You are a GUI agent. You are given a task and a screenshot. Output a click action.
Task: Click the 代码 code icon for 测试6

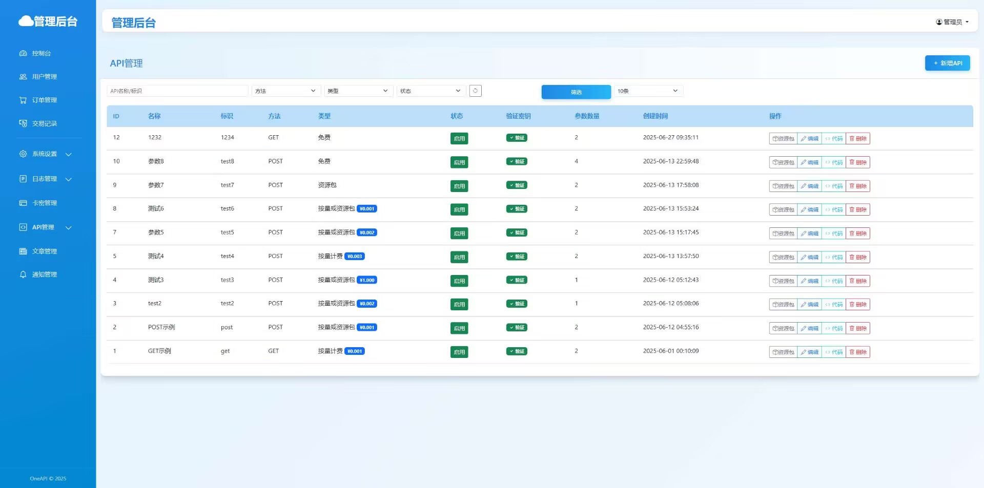[828, 210]
